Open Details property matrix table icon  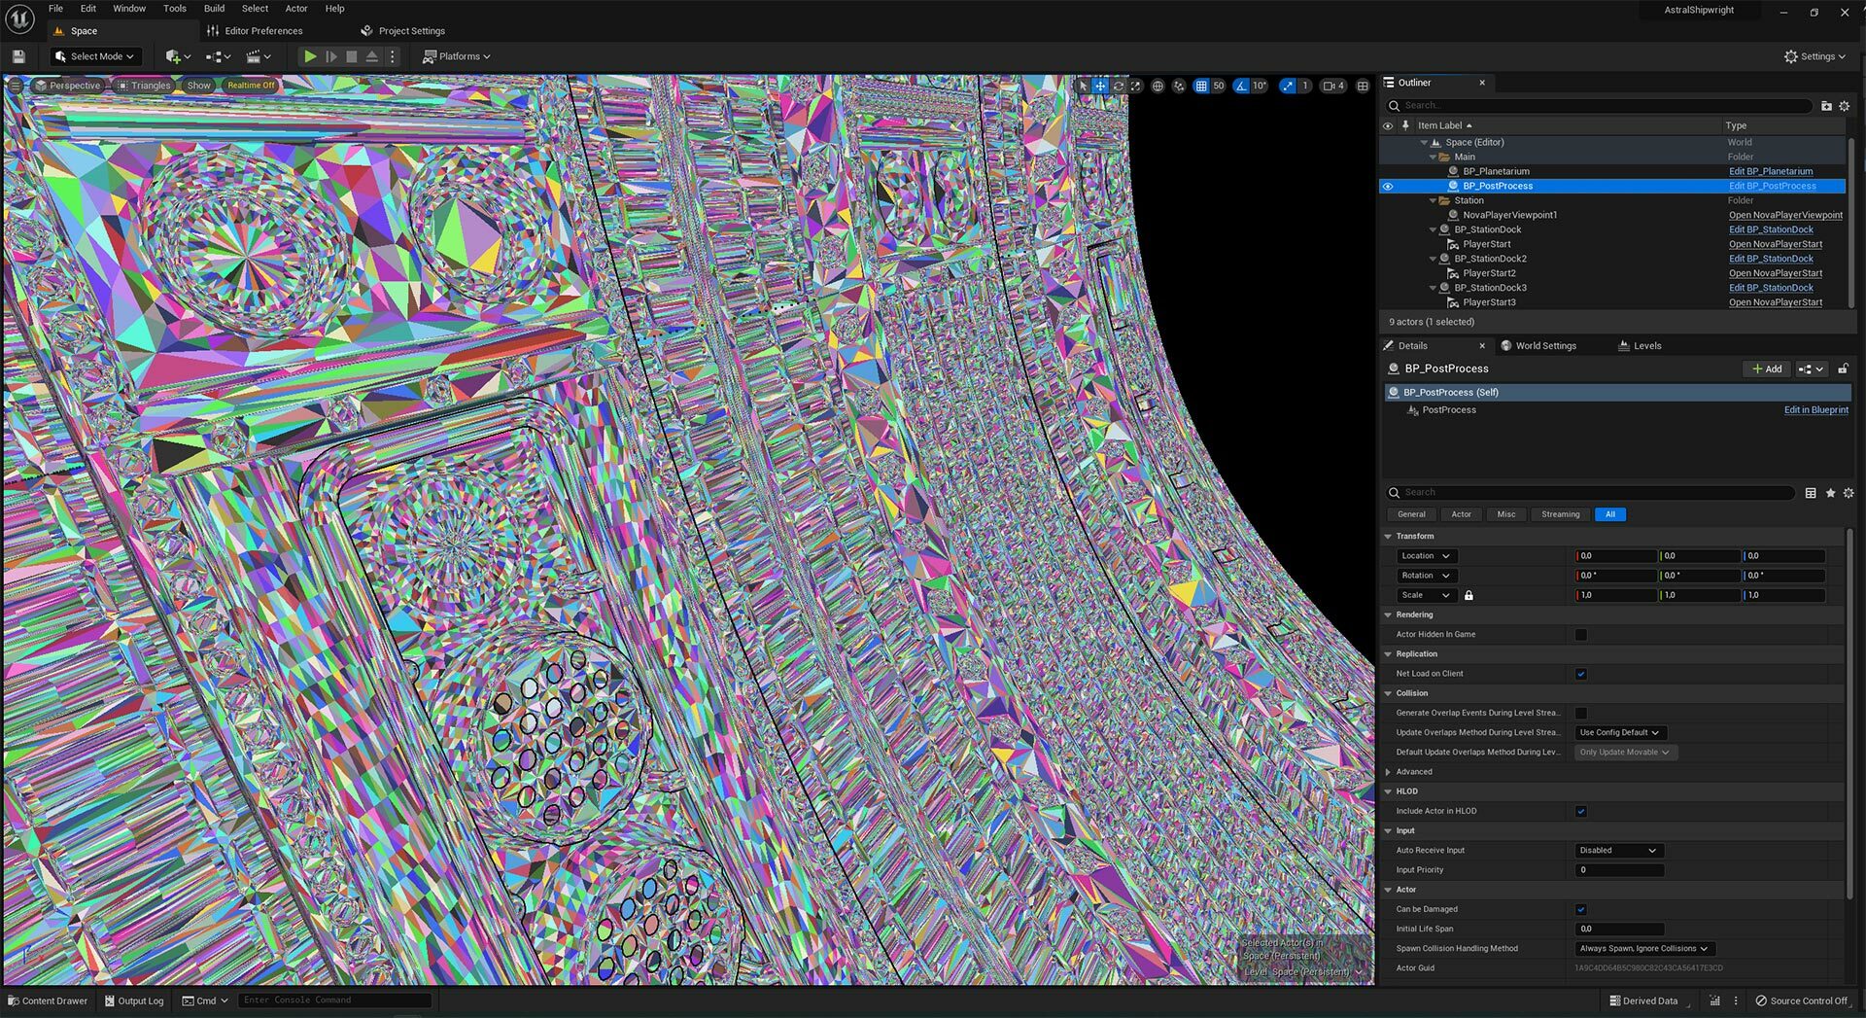pyautogui.click(x=1811, y=493)
